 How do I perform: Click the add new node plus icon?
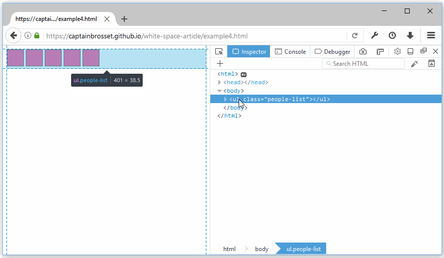pos(220,64)
